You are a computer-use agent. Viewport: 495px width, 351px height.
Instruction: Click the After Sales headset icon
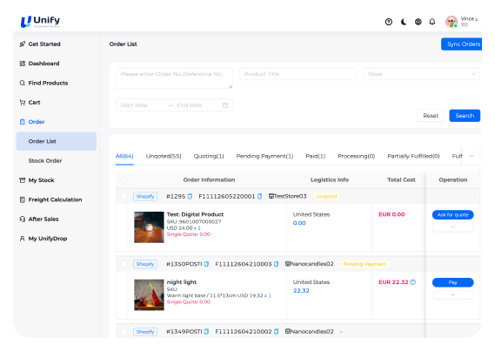[x=22, y=219]
